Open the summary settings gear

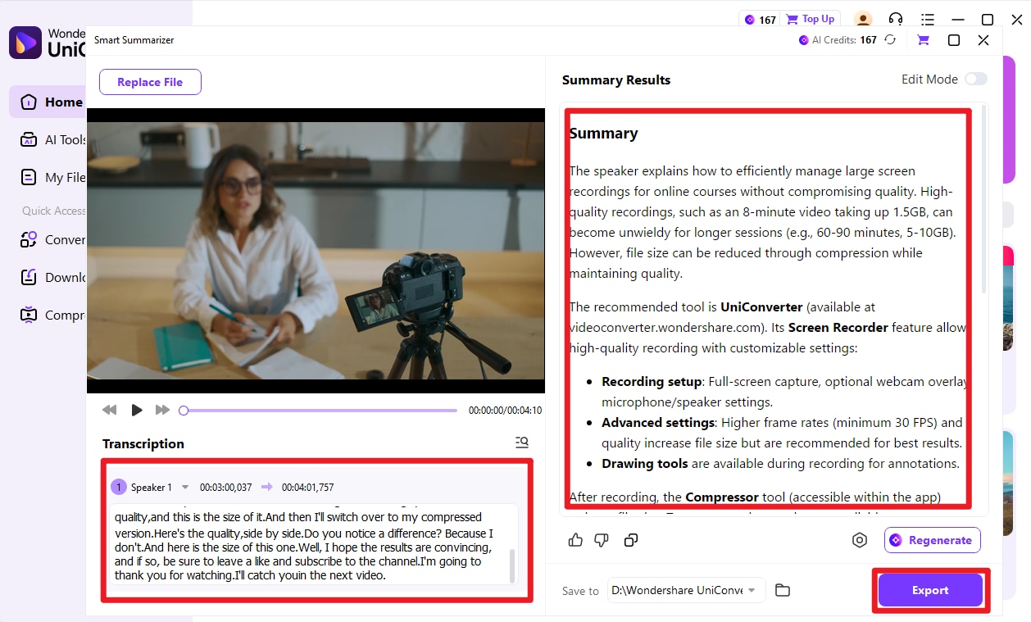pos(860,540)
